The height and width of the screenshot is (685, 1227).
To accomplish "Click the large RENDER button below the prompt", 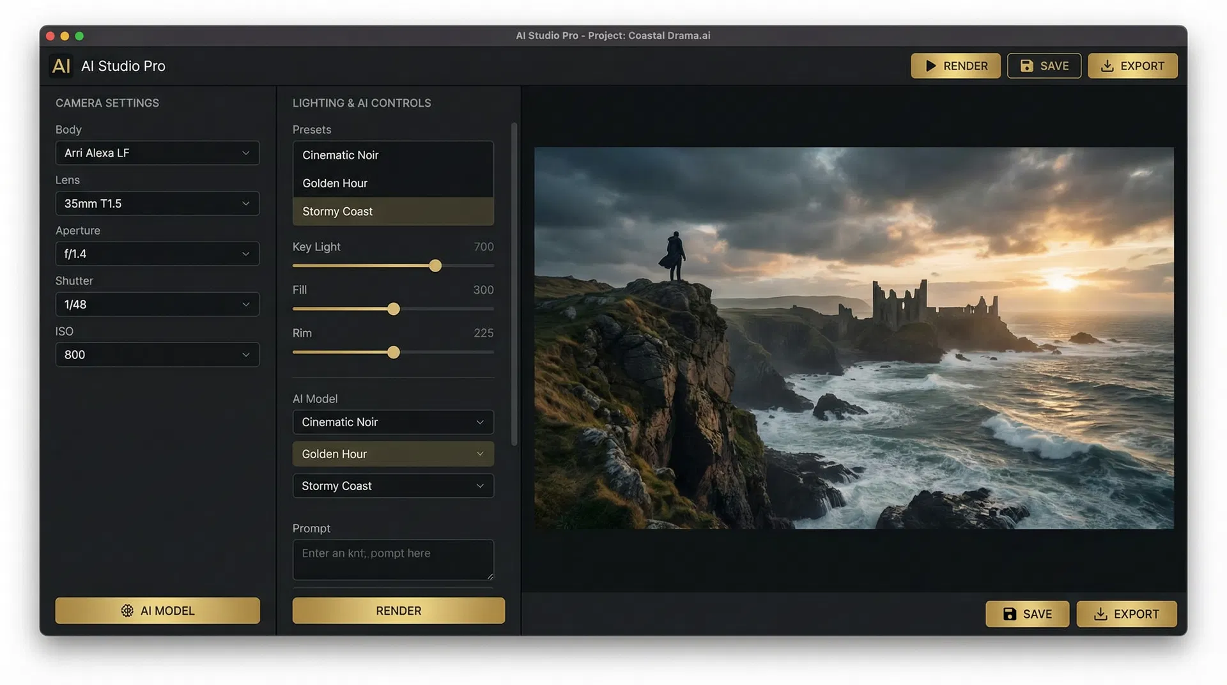I will (x=397, y=610).
